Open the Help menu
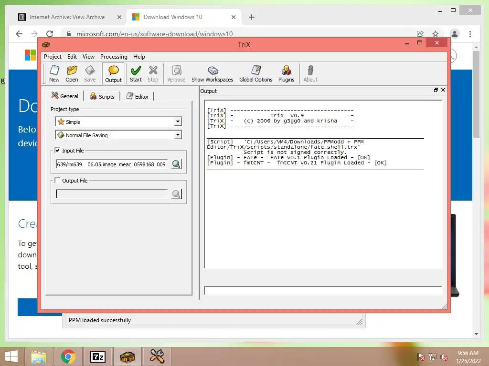The height and width of the screenshot is (366, 489). [139, 57]
